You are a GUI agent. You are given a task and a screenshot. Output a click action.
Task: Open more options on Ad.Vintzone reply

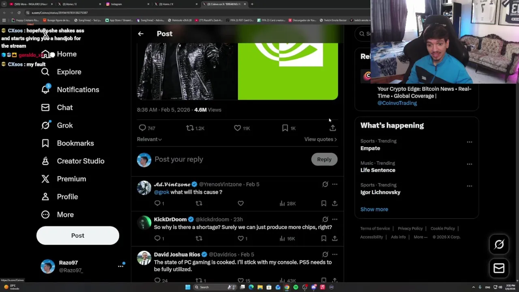point(335,184)
